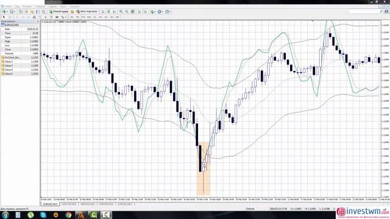The image size is (390, 219).
Task: Expand the Profiles dropdown arrow
Action: (15, 12)
